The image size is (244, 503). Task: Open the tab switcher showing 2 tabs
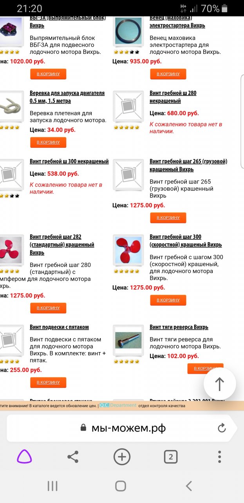click(170, 457)
